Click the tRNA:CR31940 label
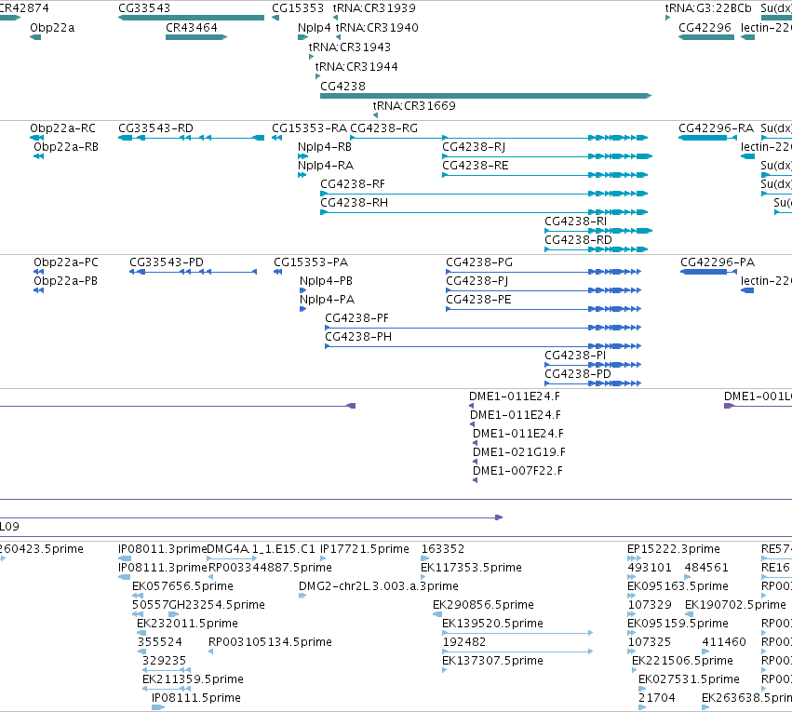The image size is (792, 712). [x=377, y=28]
